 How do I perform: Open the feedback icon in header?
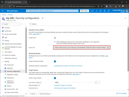coord(109,11)
